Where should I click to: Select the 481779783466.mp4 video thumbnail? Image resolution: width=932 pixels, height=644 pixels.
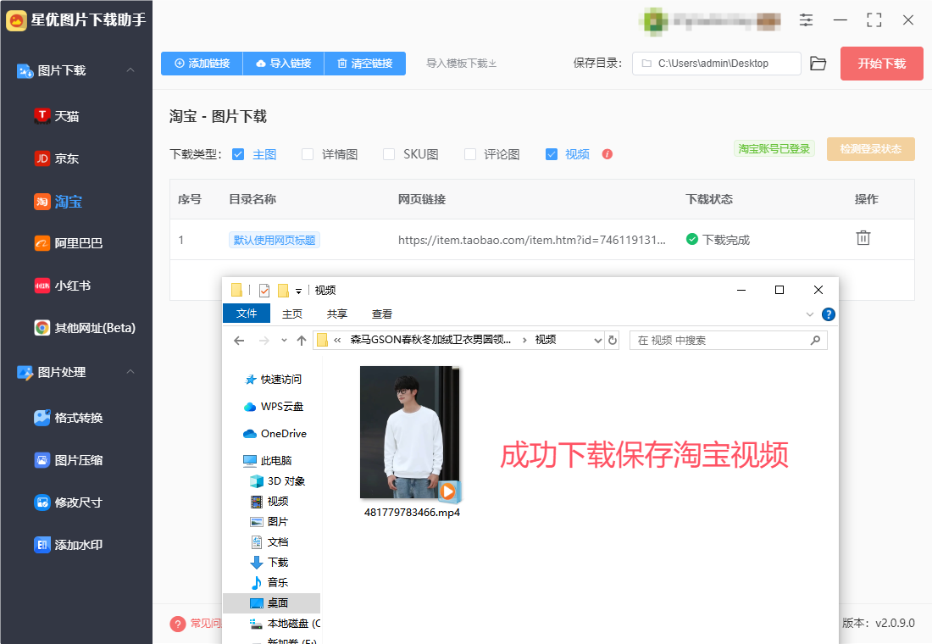pyautogui.click(x=411, y=432)
